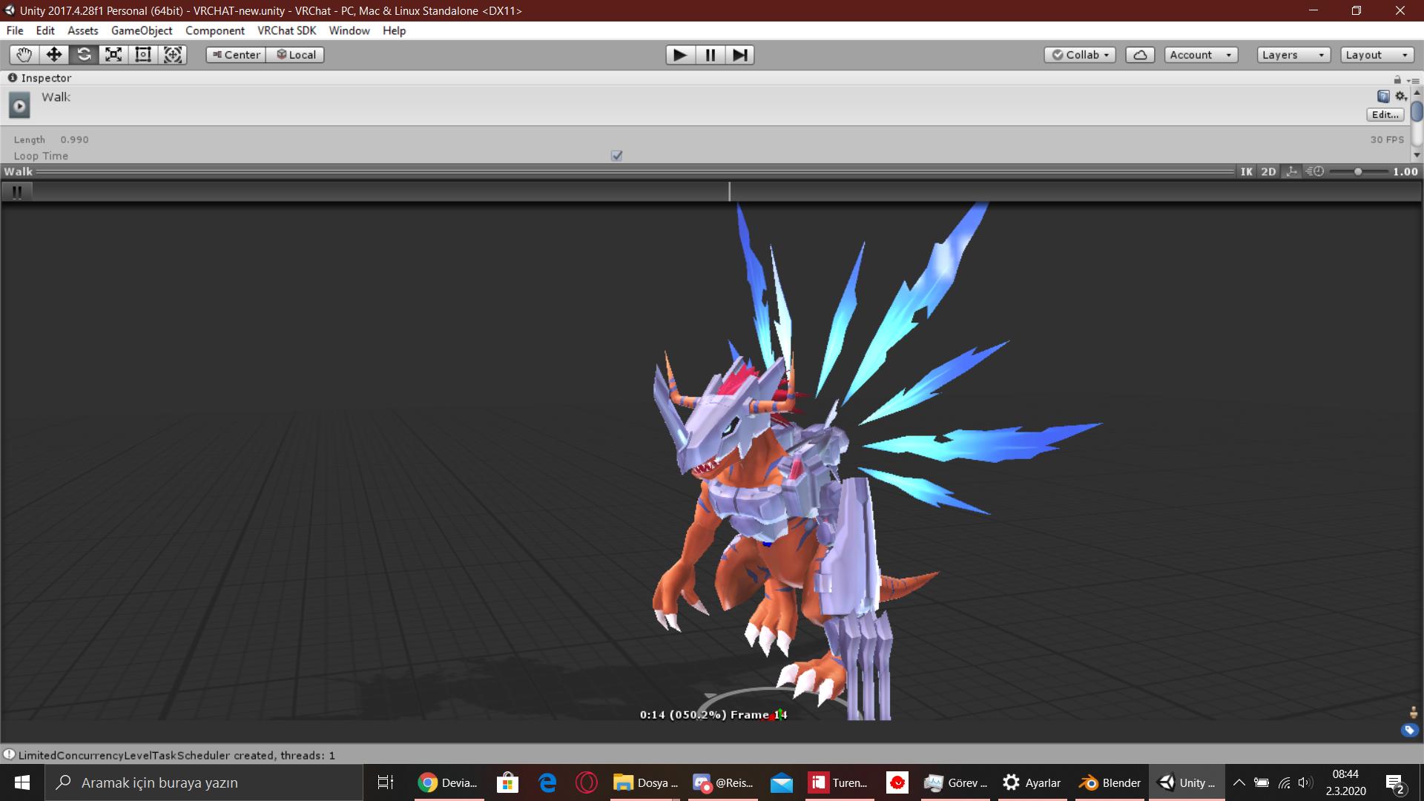The width and height of the screenshot is (1424, 801).
Task: Select the Move tool
Action: pos(53,55)
